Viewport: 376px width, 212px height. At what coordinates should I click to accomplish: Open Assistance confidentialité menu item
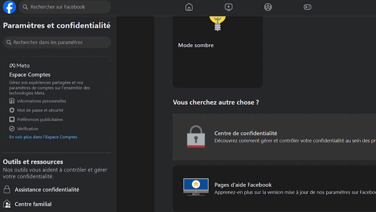47,190
